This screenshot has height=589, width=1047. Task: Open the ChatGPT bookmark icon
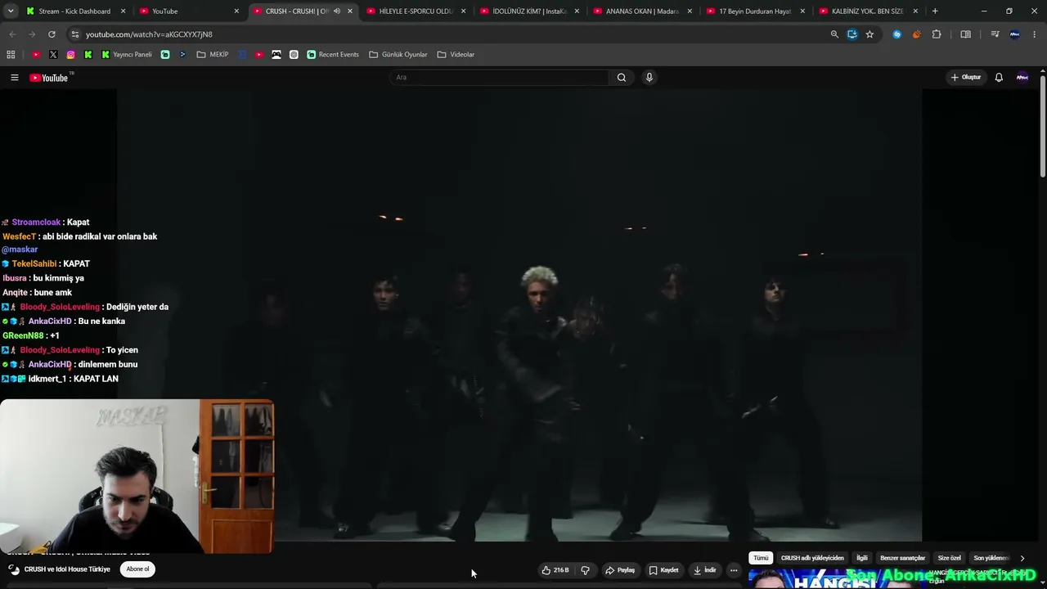click(x=294, y=55)
